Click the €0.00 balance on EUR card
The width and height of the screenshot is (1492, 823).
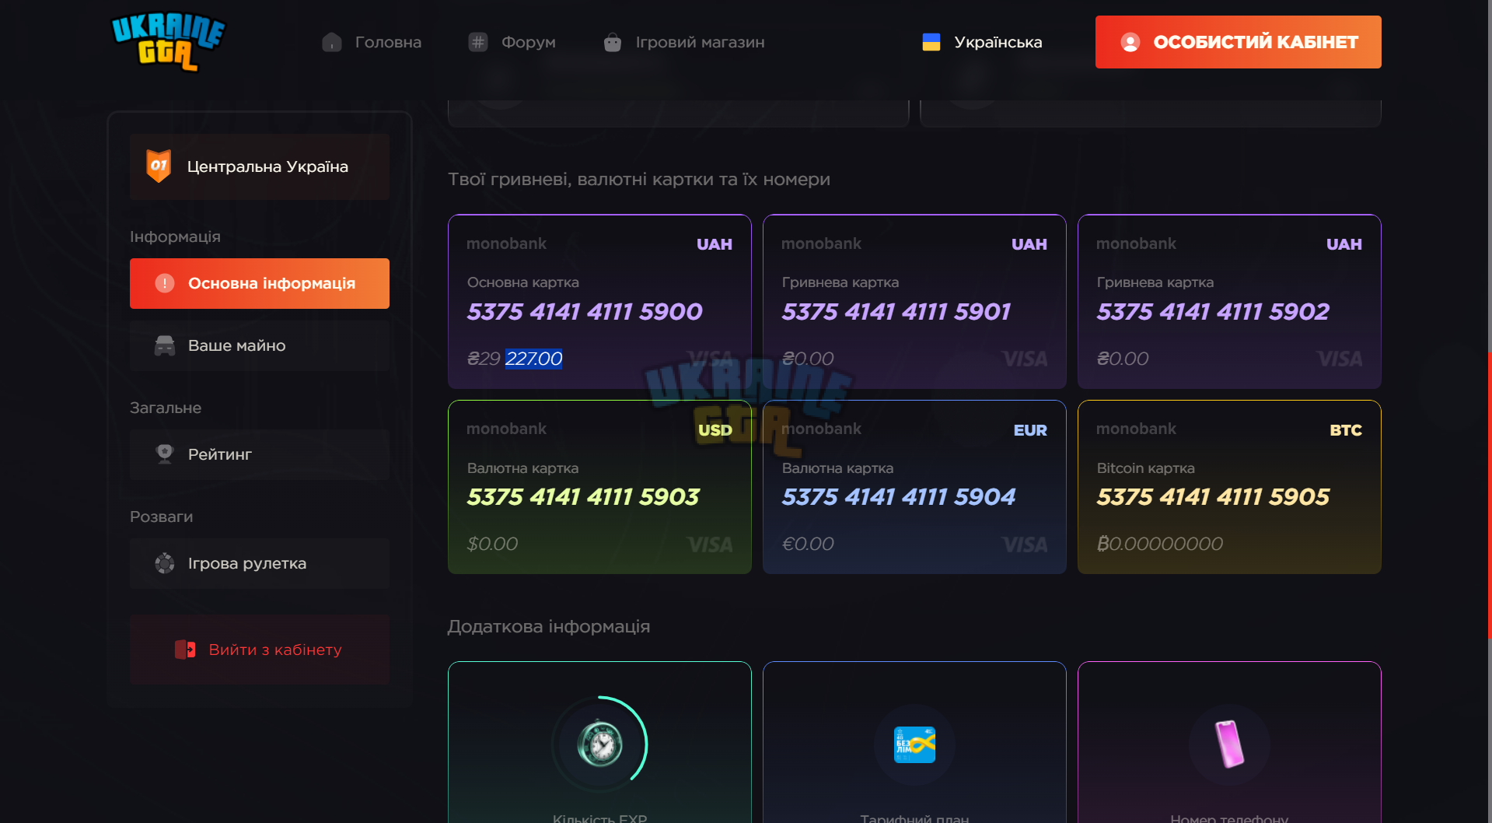click(808, 544)
